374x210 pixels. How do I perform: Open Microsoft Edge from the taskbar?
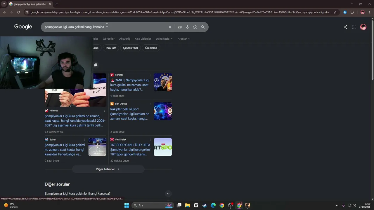coord(213,205)
